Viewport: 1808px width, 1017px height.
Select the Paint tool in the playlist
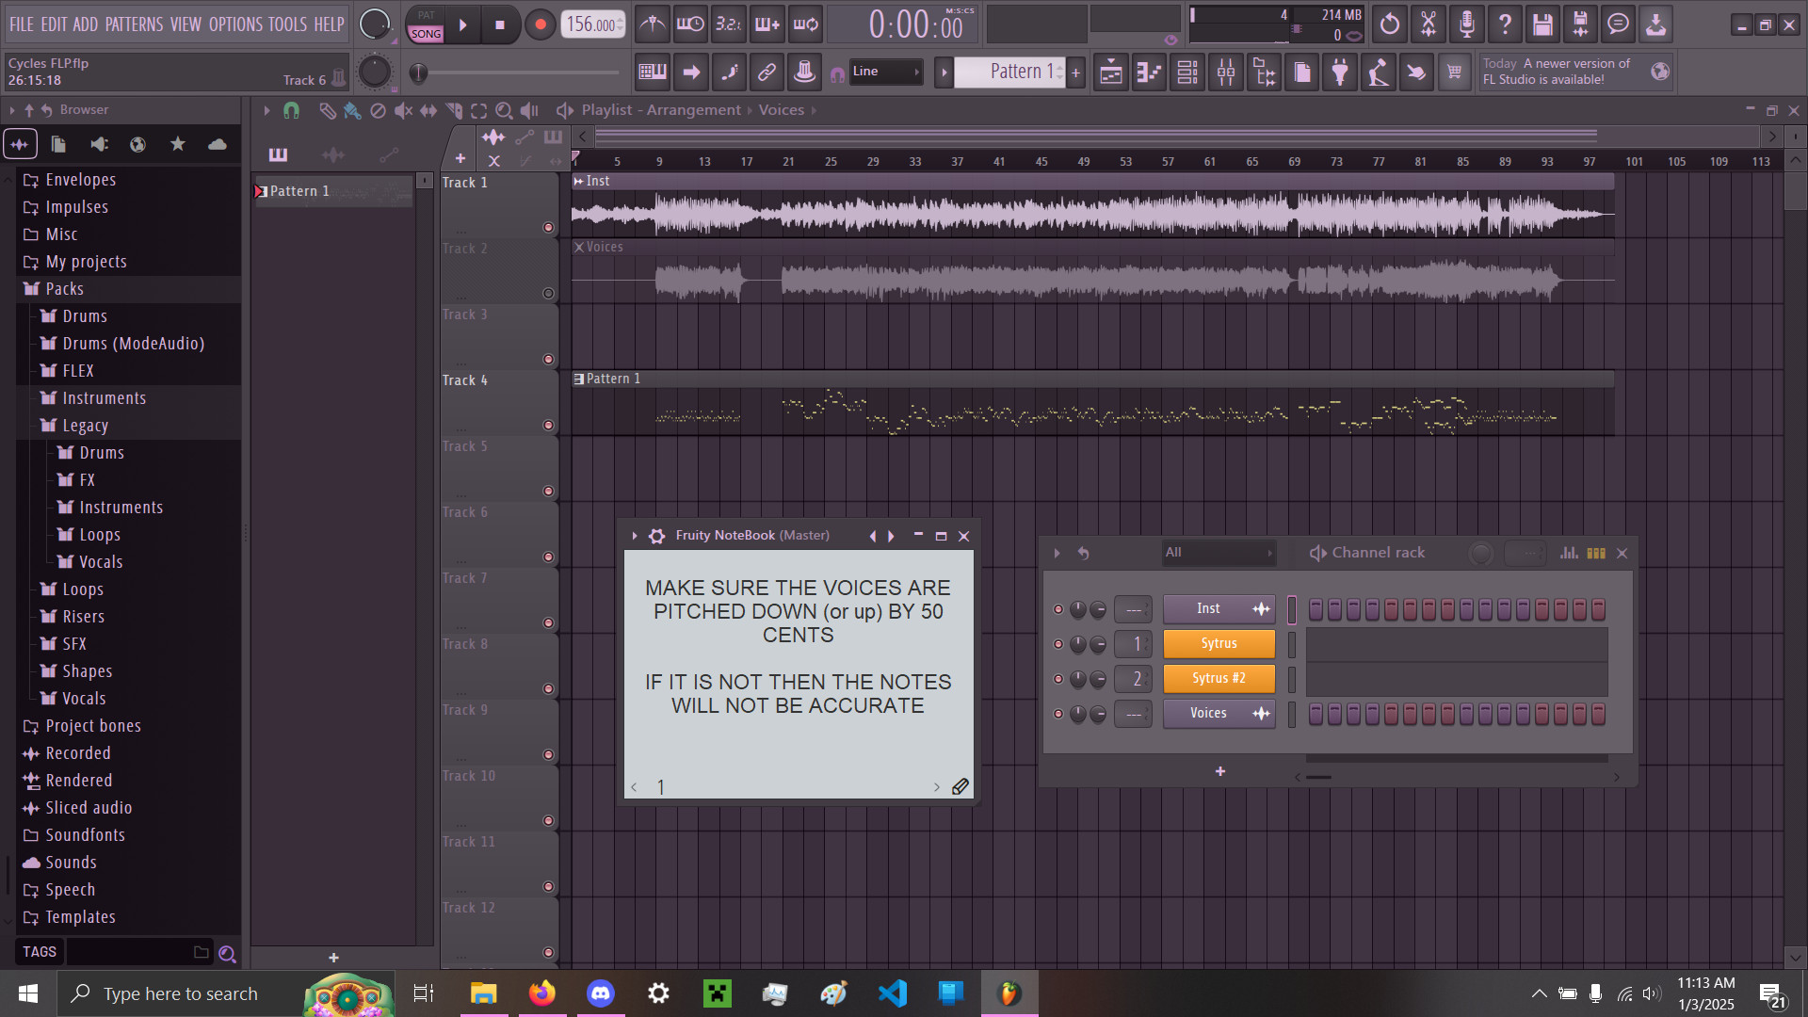coord(352,110)
